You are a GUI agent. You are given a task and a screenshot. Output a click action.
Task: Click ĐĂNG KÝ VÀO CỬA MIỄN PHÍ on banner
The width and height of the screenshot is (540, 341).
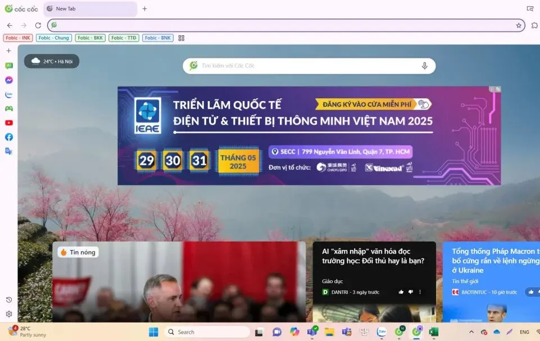tap(373, 104)
